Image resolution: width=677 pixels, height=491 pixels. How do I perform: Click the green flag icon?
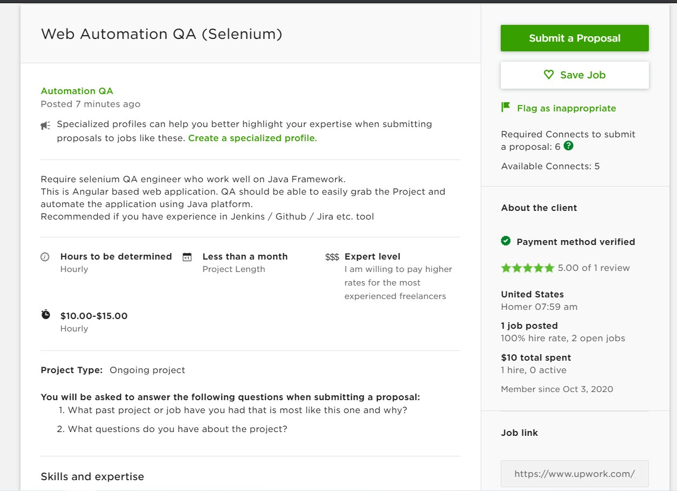pyautogui.click(x=506, y=107)
